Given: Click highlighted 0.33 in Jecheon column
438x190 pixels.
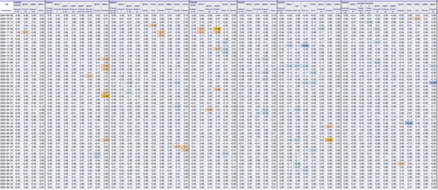Looking at the screenshot, I should click(x=106, y=69).
